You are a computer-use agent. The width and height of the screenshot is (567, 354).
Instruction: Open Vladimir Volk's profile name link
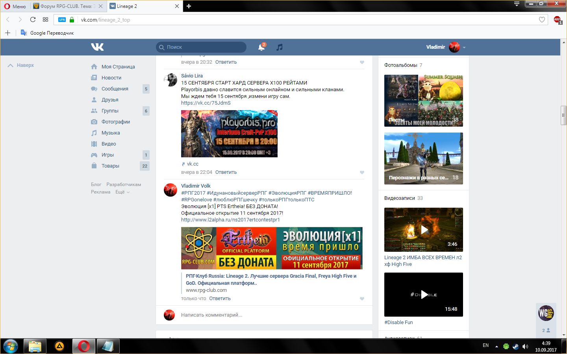click(196, 186)
